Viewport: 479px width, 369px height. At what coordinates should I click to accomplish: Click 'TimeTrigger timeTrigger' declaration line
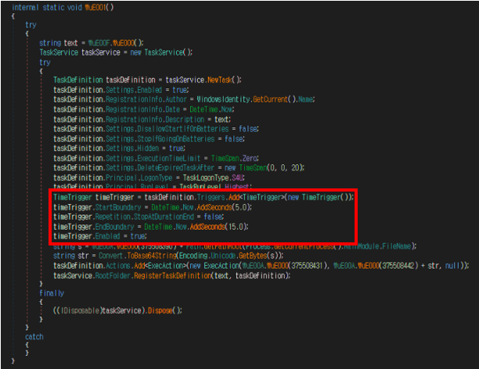coord(203,198)
